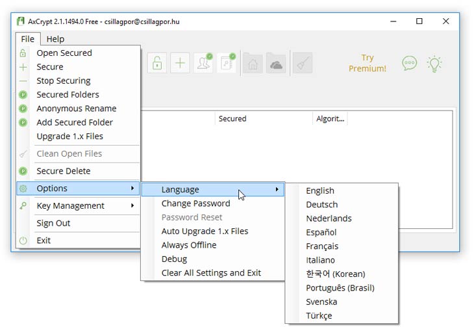Click the plus icon beside Secure
The image size is (474, 327).
click(23, 67)
